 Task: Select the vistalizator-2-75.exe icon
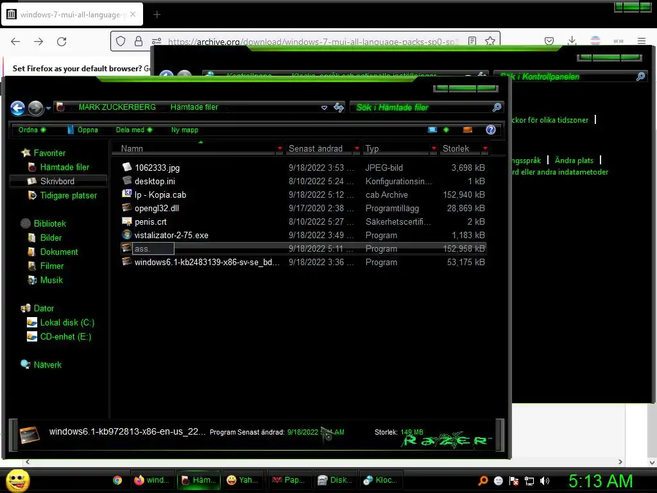[x=126, y=234]
